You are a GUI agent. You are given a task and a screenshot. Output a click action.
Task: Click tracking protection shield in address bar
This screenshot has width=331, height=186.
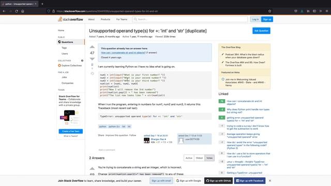(49, 11)
